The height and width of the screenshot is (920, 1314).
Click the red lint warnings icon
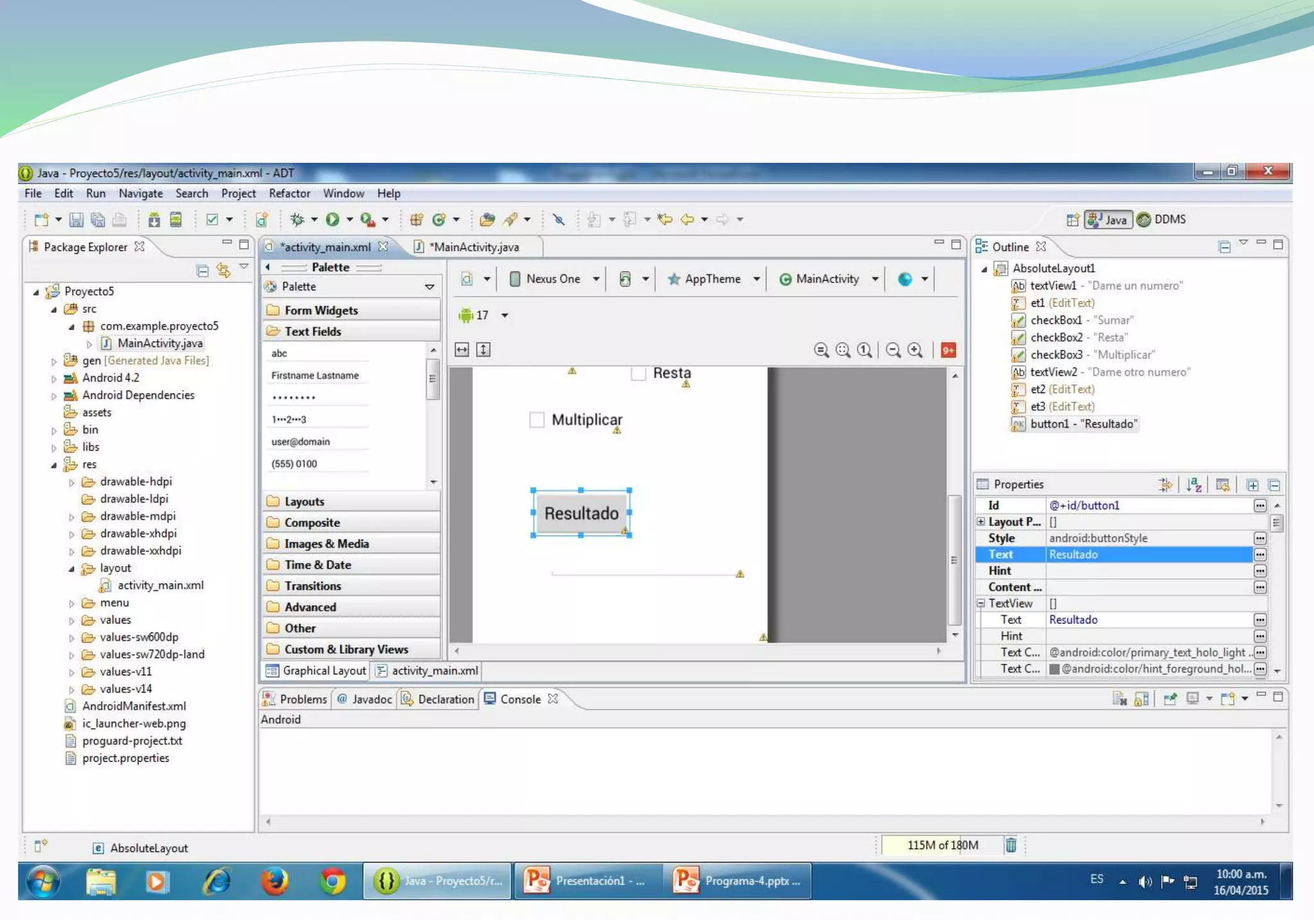pyautogui.click(x=948, y=350)
